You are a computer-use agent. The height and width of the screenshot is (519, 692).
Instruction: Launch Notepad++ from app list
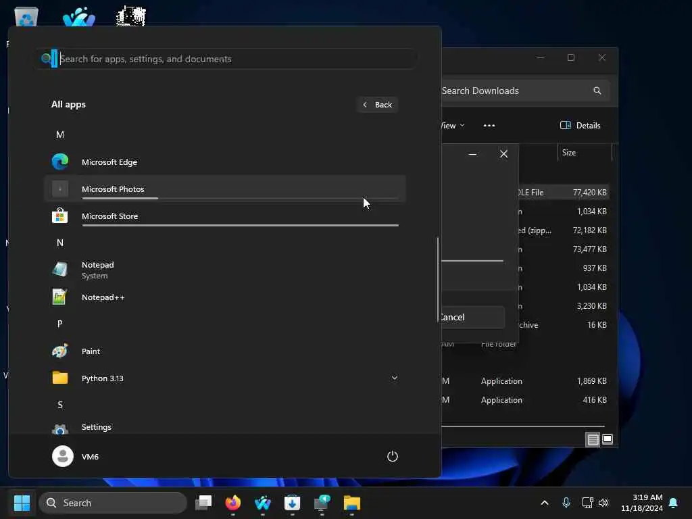click(224, 297)
